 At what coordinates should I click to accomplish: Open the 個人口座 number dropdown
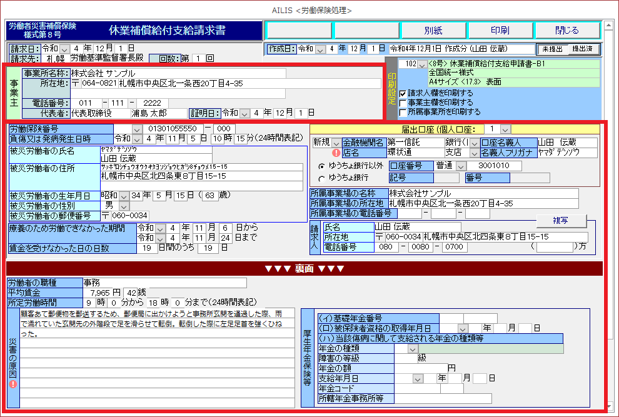(x=505, y=128)
